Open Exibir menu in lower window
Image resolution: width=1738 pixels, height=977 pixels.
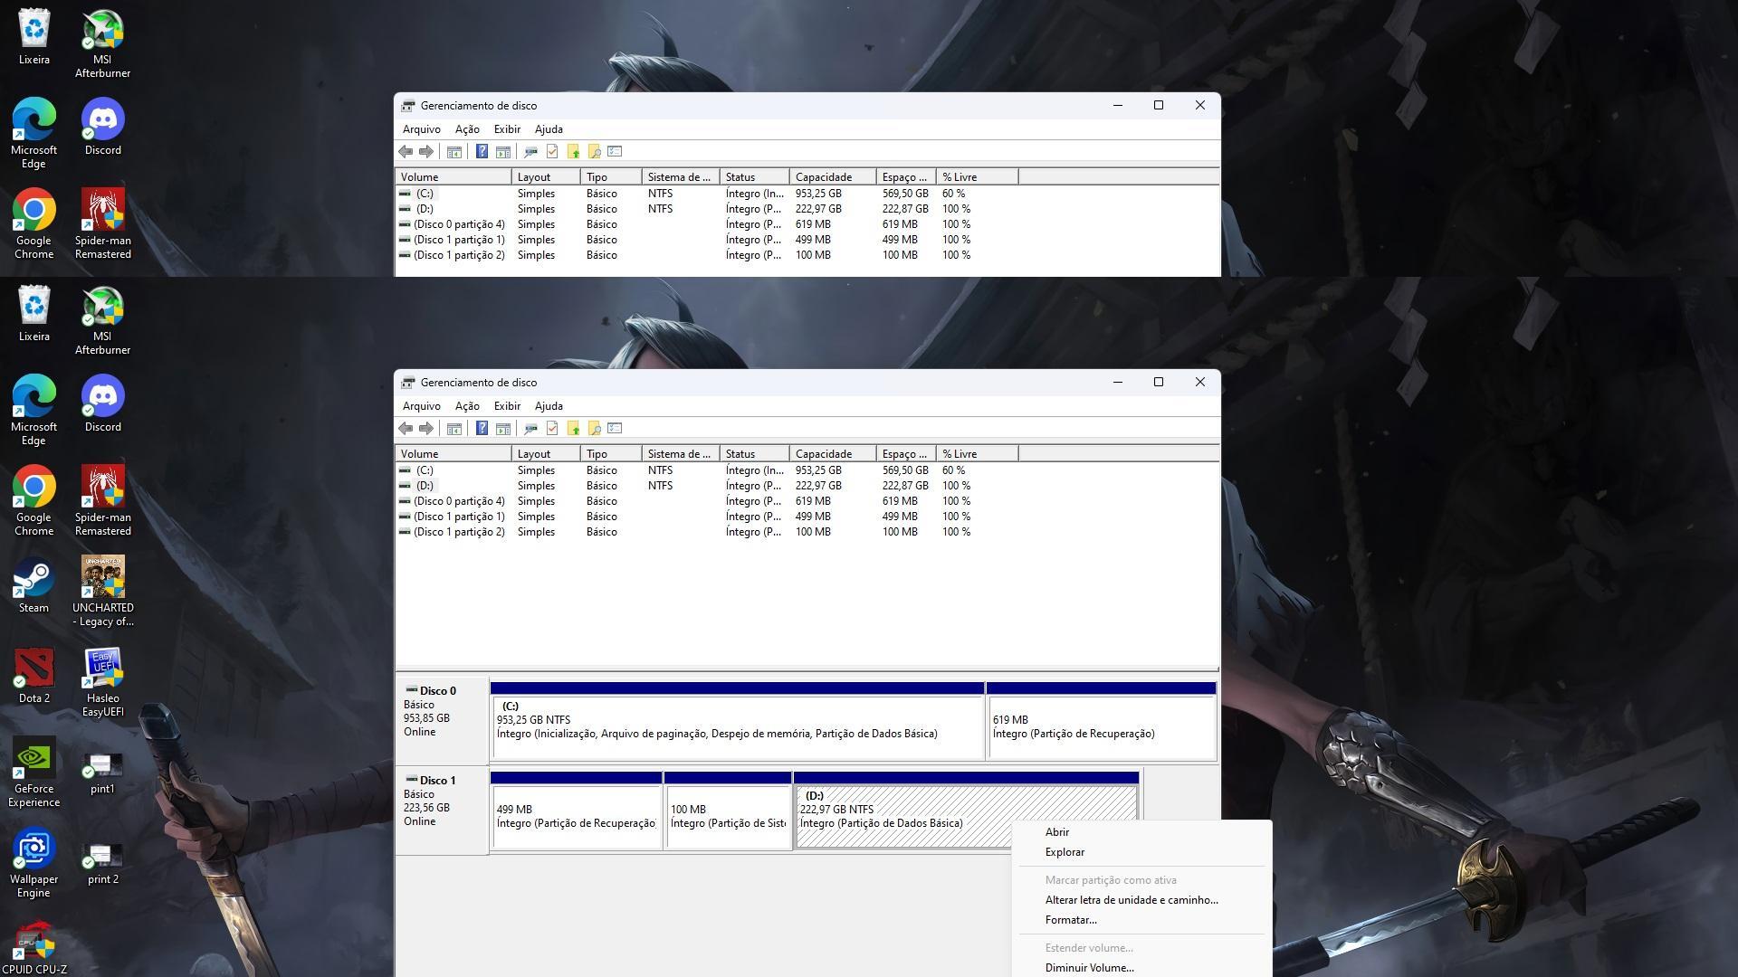click(x=507, y=406)
